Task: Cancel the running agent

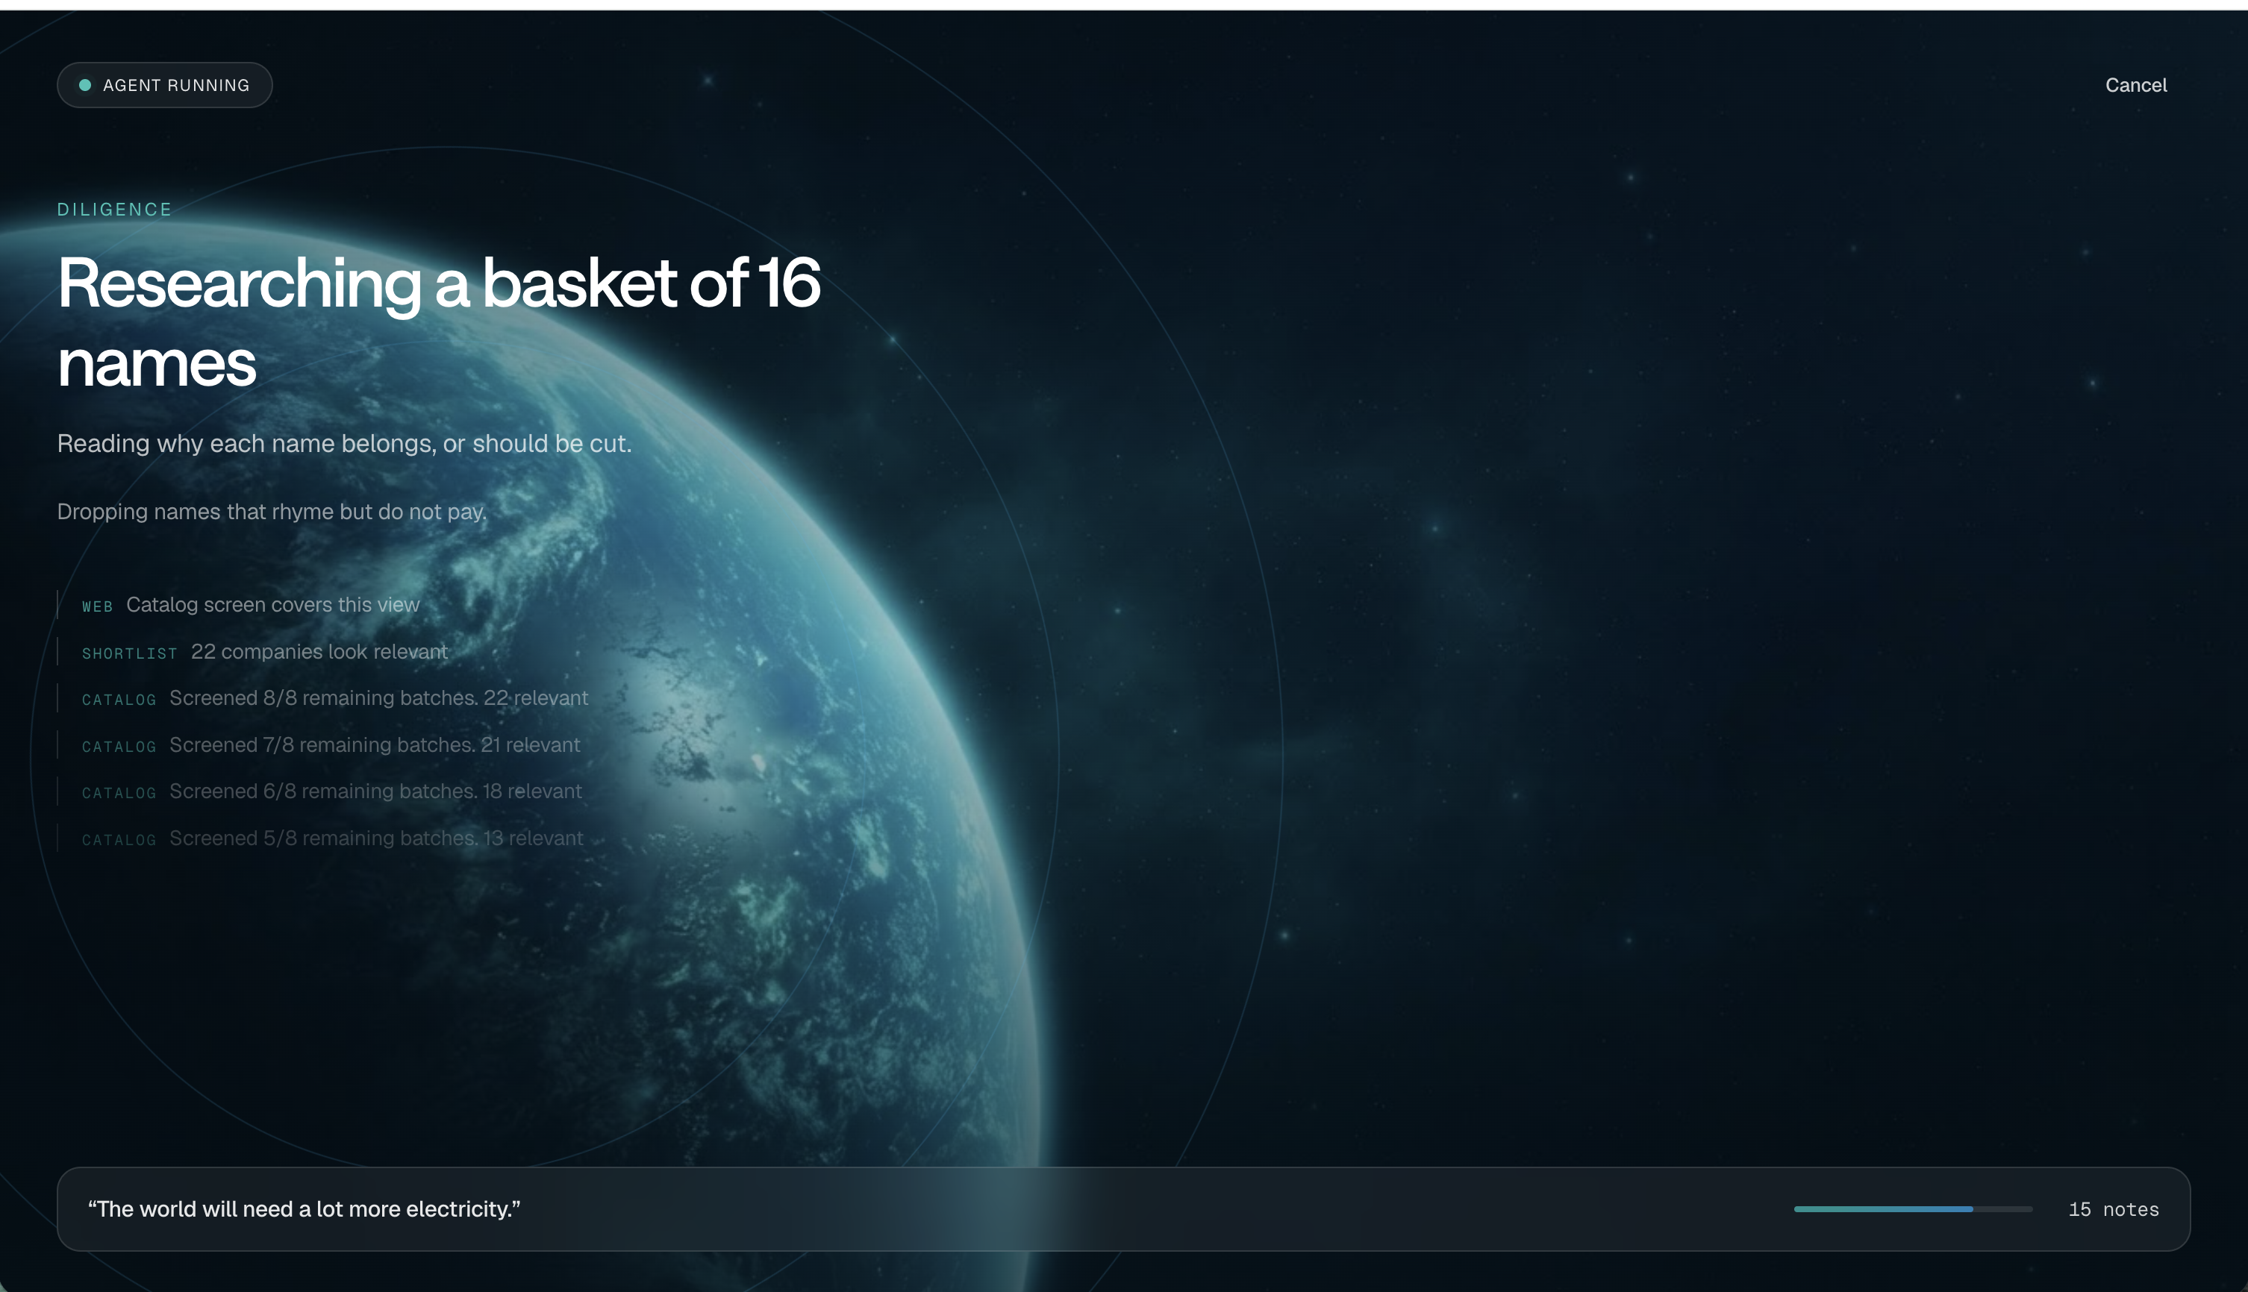Action: 2135,85
